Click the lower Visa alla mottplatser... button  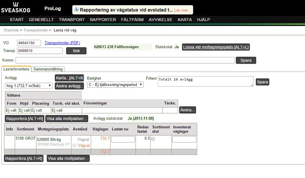coord(68,158)
